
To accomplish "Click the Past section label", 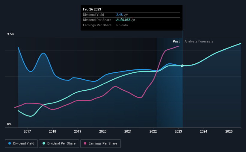I will click(176, 41).
